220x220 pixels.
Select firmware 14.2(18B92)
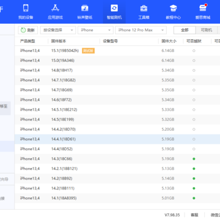coord(117,178)
